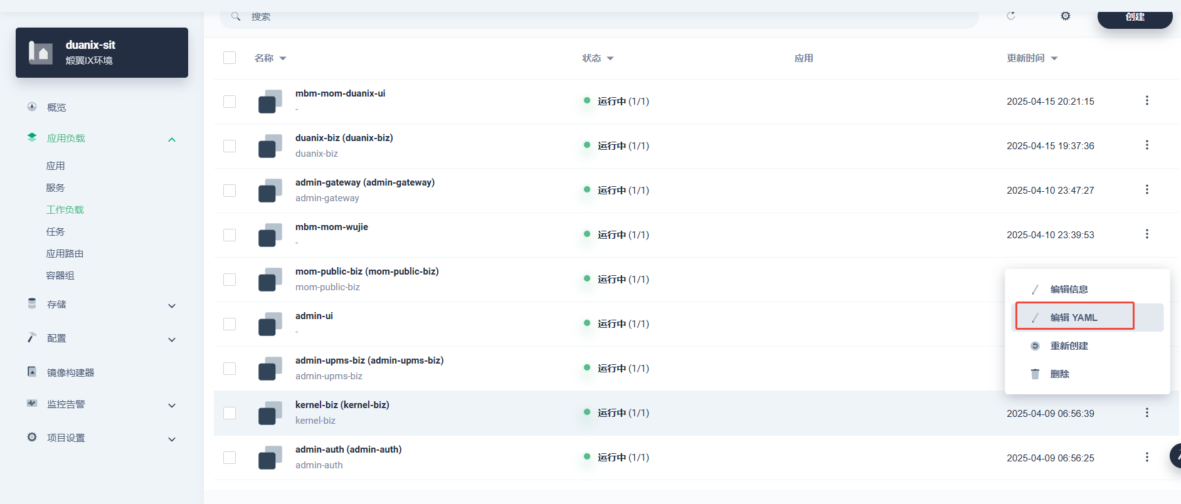Select 重新创建 in the context menu
The height and width of the screenshot is (504, 1181).
[1069, 345]
